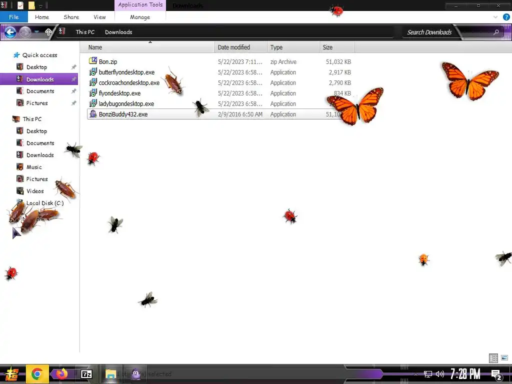
Task: Open Documents under Quick access
Action: [40, 91]
